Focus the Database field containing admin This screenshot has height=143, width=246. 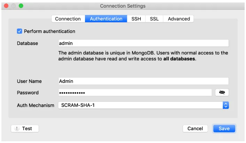pyautogui.click(x=144, y=43)
